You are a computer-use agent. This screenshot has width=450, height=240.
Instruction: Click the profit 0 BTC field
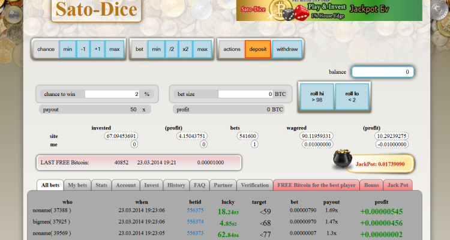pos(229,109)
